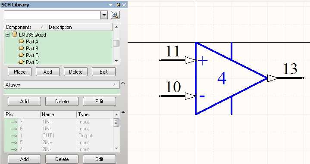The width and height of the screenshot is (310, 164).
Task: Select pin 6 row named 1IN-
Action: coord(59,129)
